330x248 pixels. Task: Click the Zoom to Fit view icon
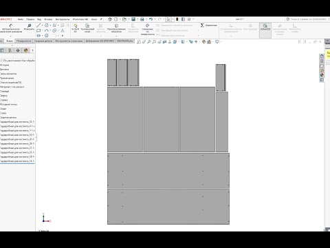tap(139, 42)
